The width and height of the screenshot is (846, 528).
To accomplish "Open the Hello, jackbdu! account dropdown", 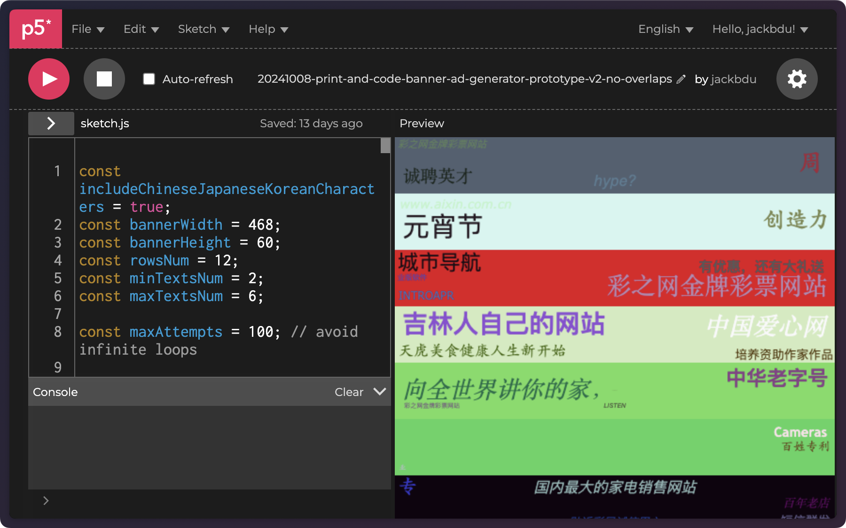I will coord(760,29).
